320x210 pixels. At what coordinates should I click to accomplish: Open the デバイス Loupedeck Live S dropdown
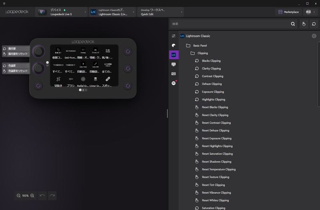[62, 12]
